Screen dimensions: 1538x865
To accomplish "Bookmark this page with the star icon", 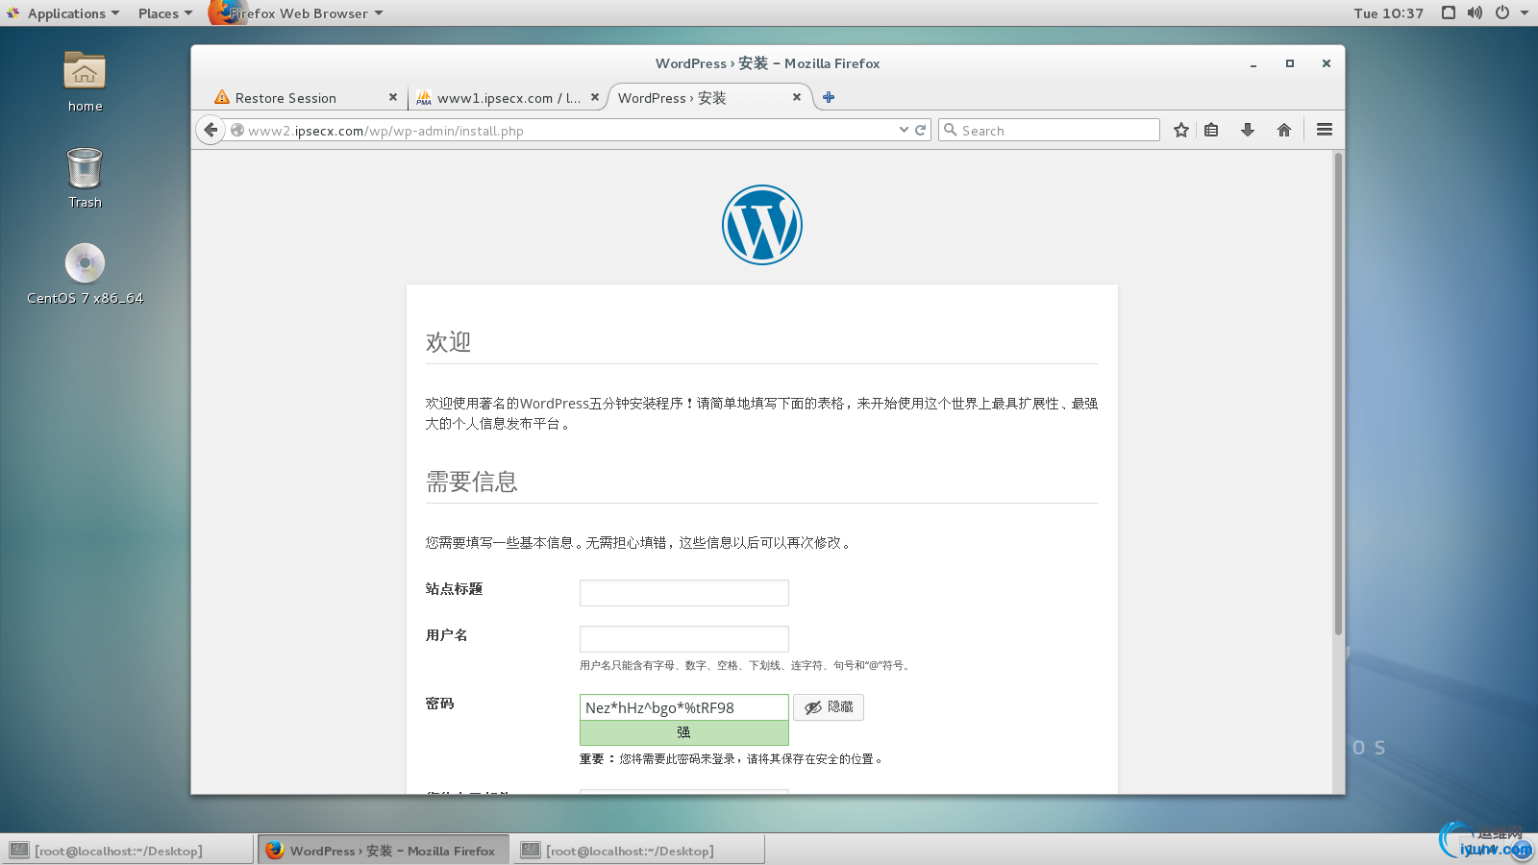I will coord(1181,130).
